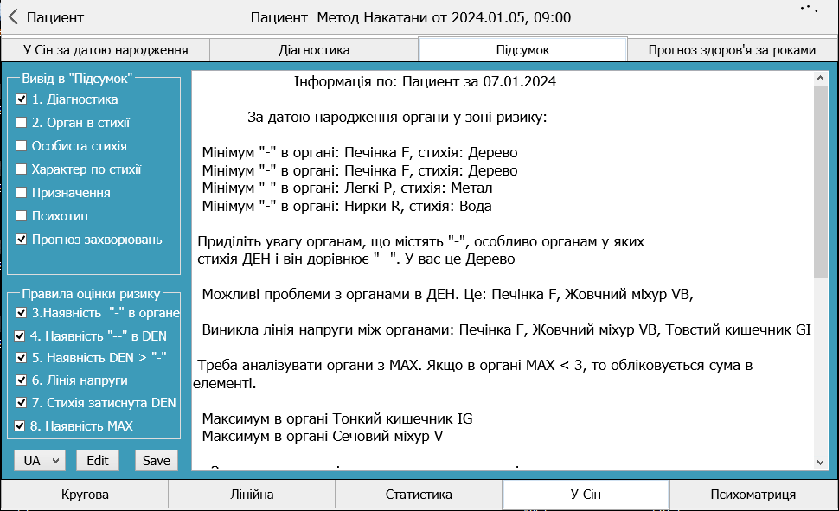Uncheck the '1. Діагностика' checkbox
This screenshot has height=511, width=839.
click(22, 99)
